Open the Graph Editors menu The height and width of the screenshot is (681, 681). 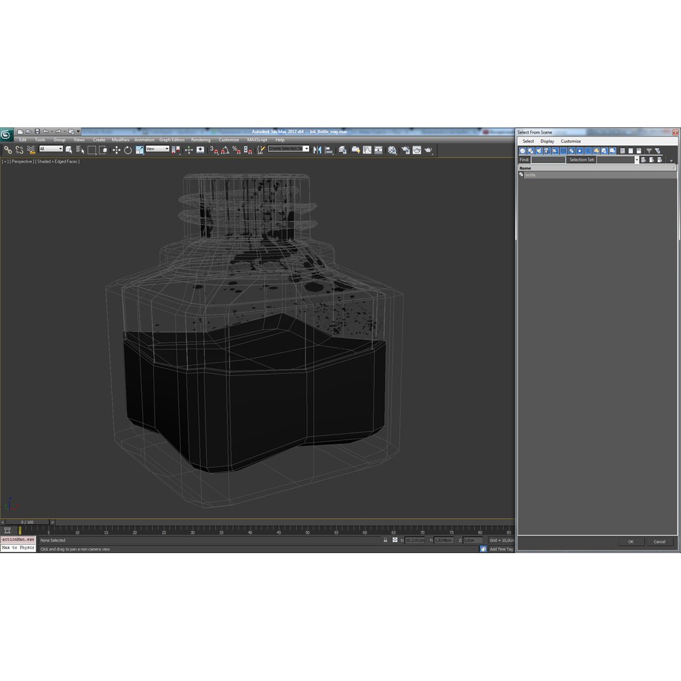pos(172,140)
